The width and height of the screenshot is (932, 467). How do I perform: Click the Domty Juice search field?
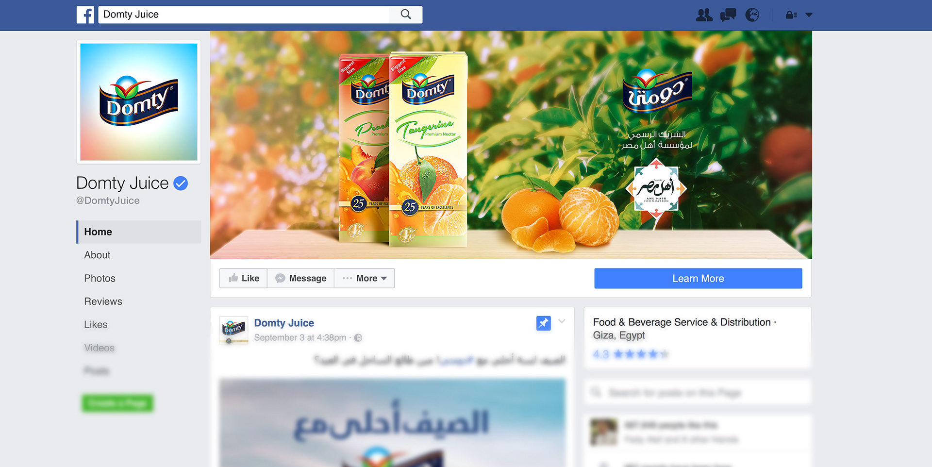(x=244, y=15)
